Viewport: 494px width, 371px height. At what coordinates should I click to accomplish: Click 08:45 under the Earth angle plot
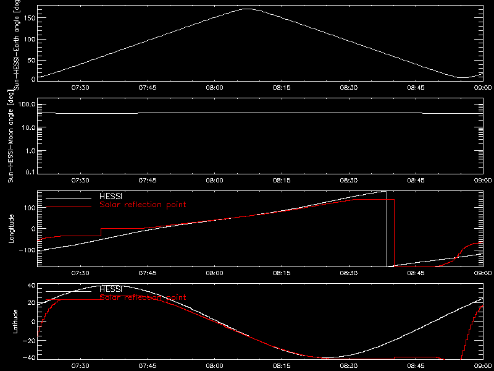416,88
